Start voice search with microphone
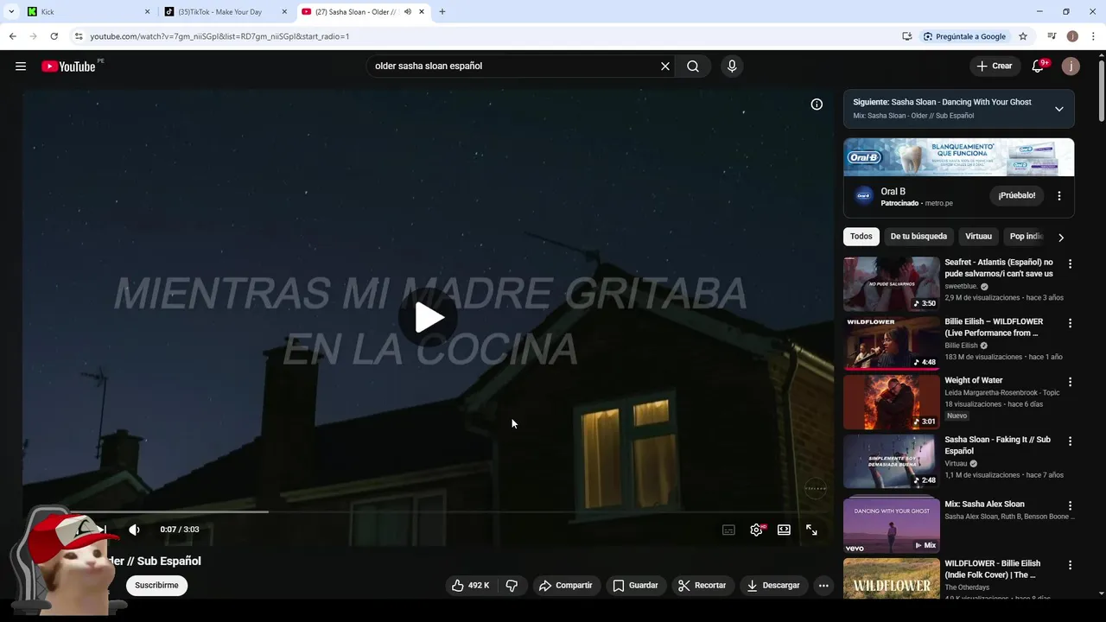 732,67
